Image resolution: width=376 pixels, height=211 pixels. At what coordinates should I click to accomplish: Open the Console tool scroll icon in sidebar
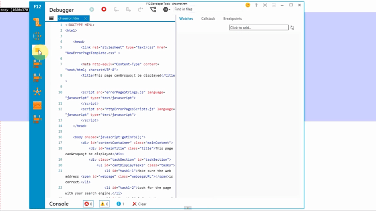pyautogui.click(x=37, y=22)
